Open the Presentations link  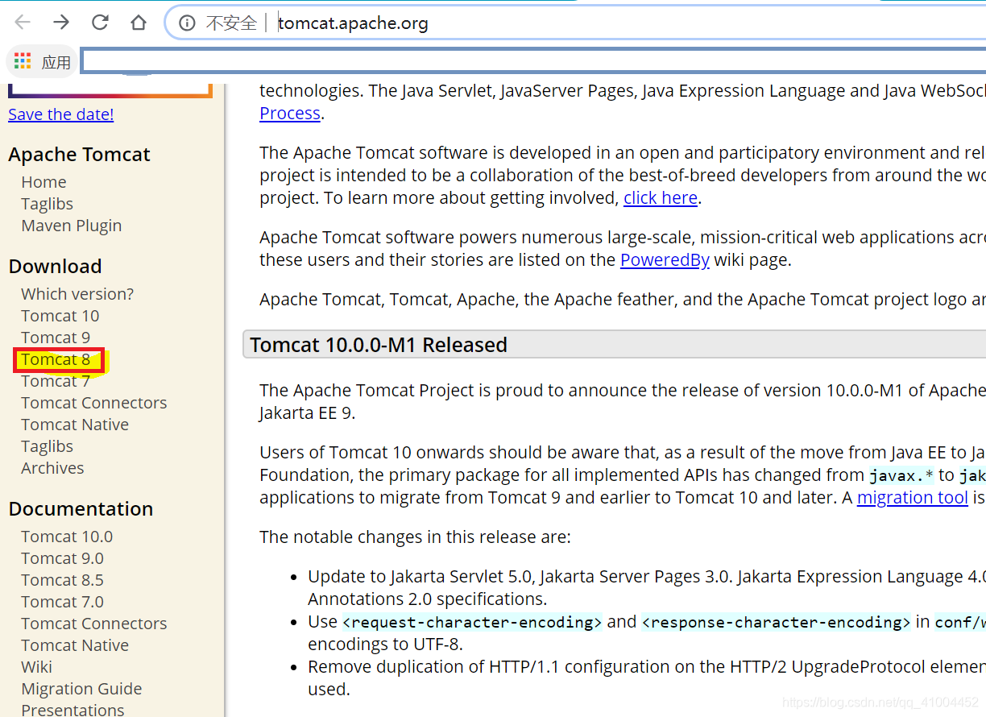(72, 710)
